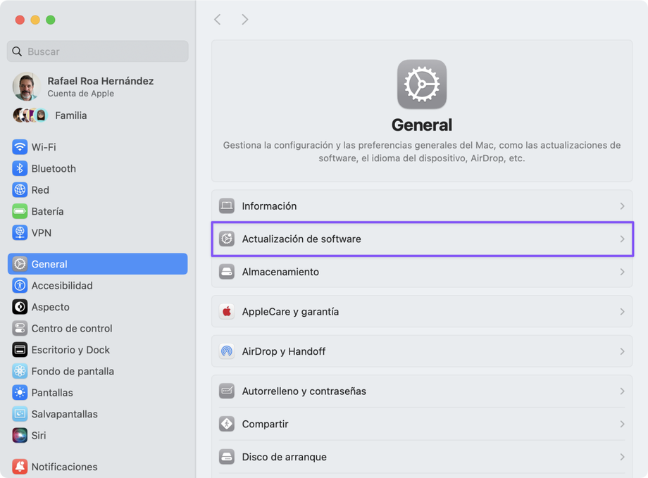Expand Almacenamiento row chevron

[622, 272]
